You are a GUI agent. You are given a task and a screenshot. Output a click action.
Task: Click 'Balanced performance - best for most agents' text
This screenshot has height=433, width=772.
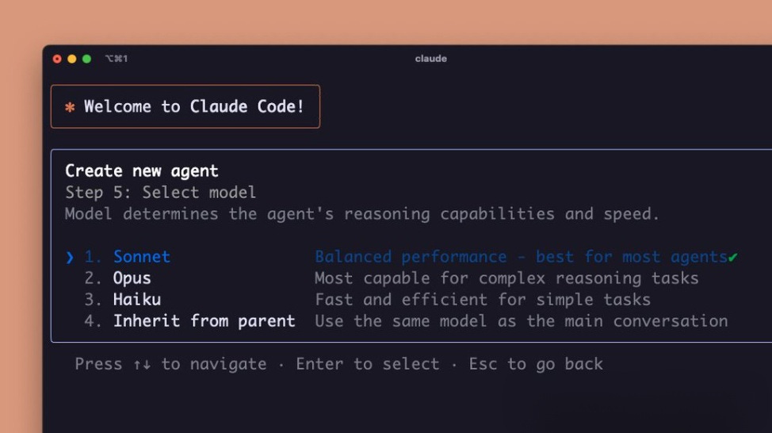[521, 257]
